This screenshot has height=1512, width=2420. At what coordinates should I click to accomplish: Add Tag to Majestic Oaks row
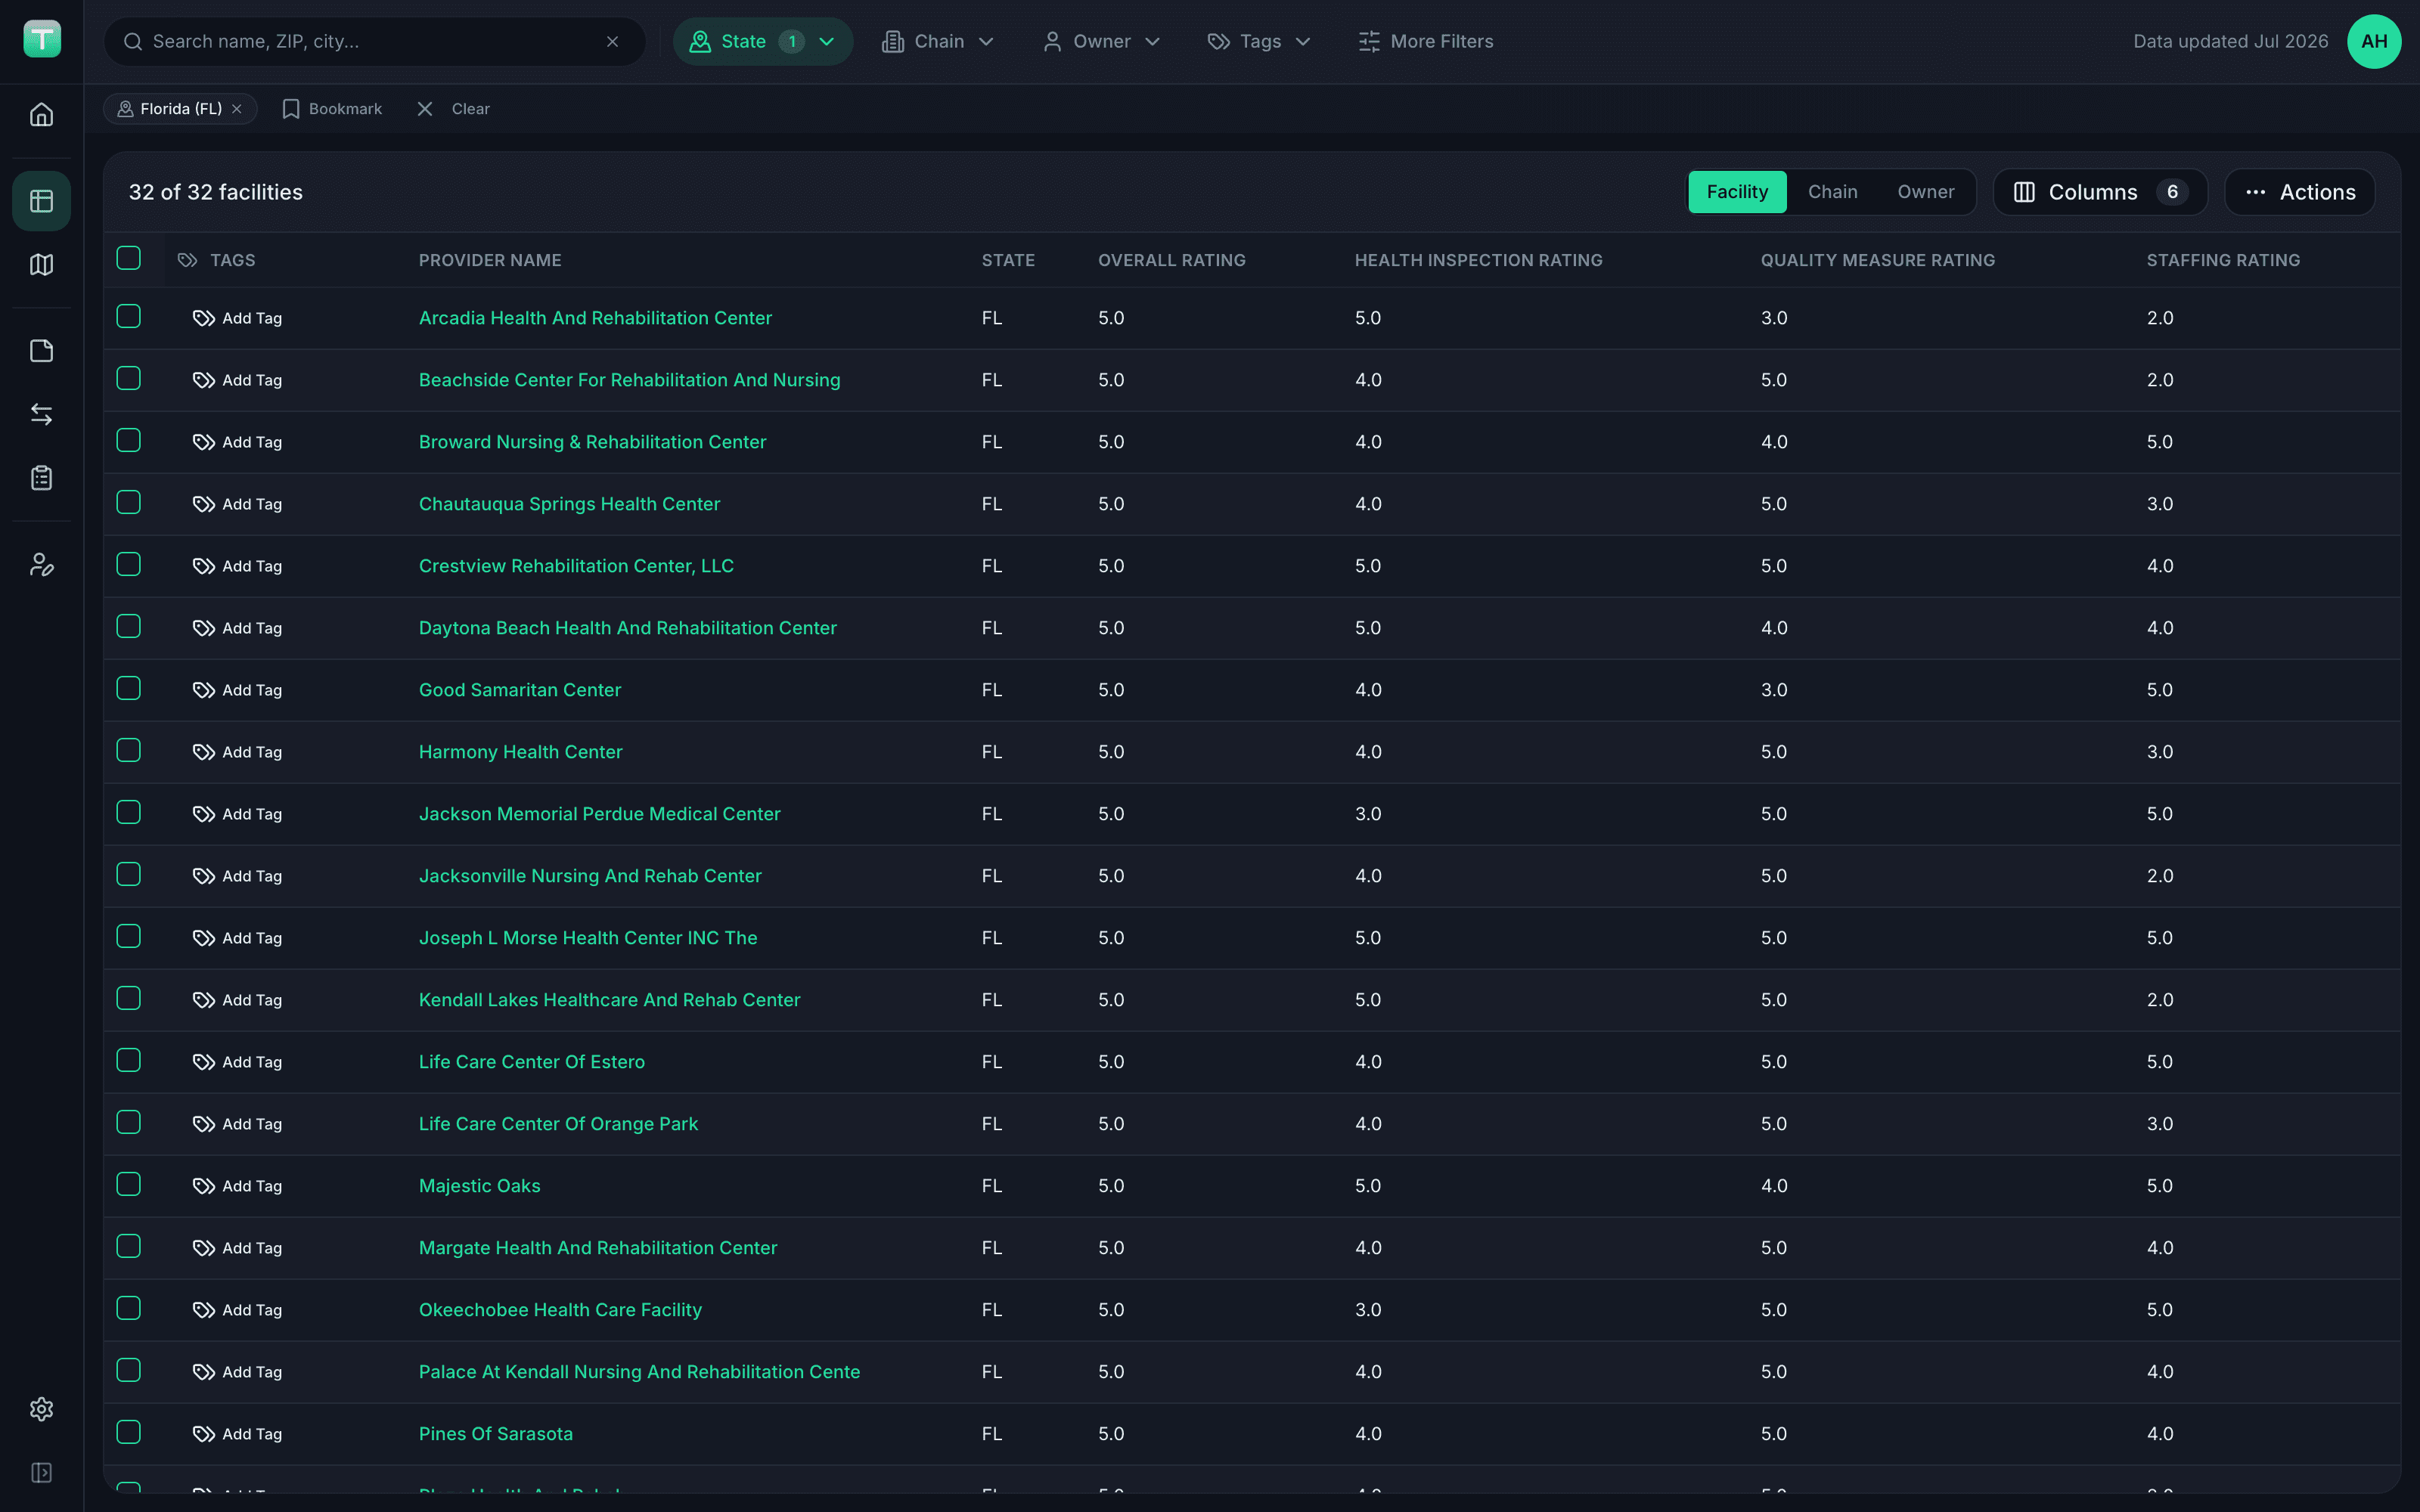coord(237,1186)
